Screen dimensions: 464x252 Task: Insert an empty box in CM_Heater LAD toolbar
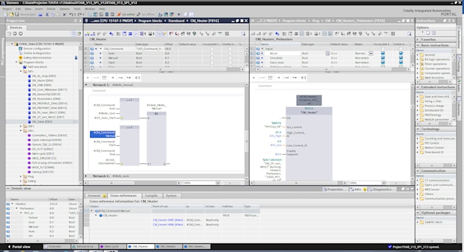tap(104, 78)
